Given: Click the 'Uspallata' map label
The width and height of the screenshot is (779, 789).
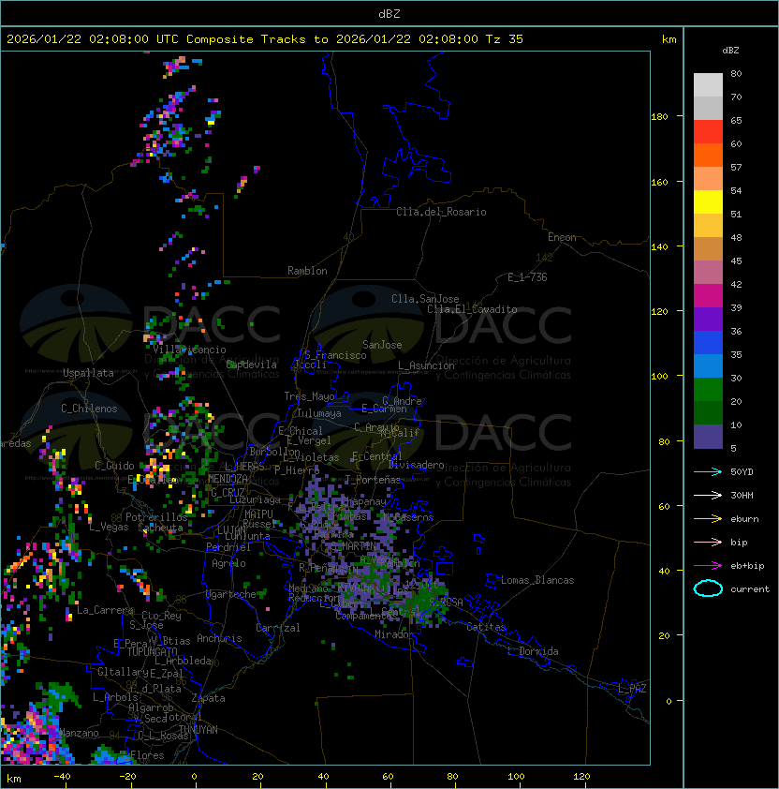Looking at the screenshot, I should click(x=88, y=373).
